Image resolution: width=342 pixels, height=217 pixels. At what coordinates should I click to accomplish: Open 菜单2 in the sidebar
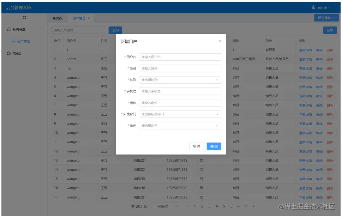pos(17,53)
